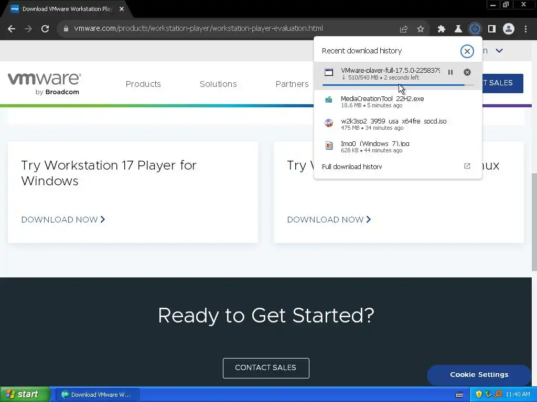The height and width of the screenshot is (402, 537).
Task: Open the profile avatar menu
Action: 509,29
